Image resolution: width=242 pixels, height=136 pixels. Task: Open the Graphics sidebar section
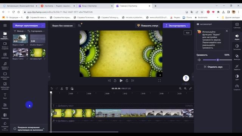[x=5, y=106]
